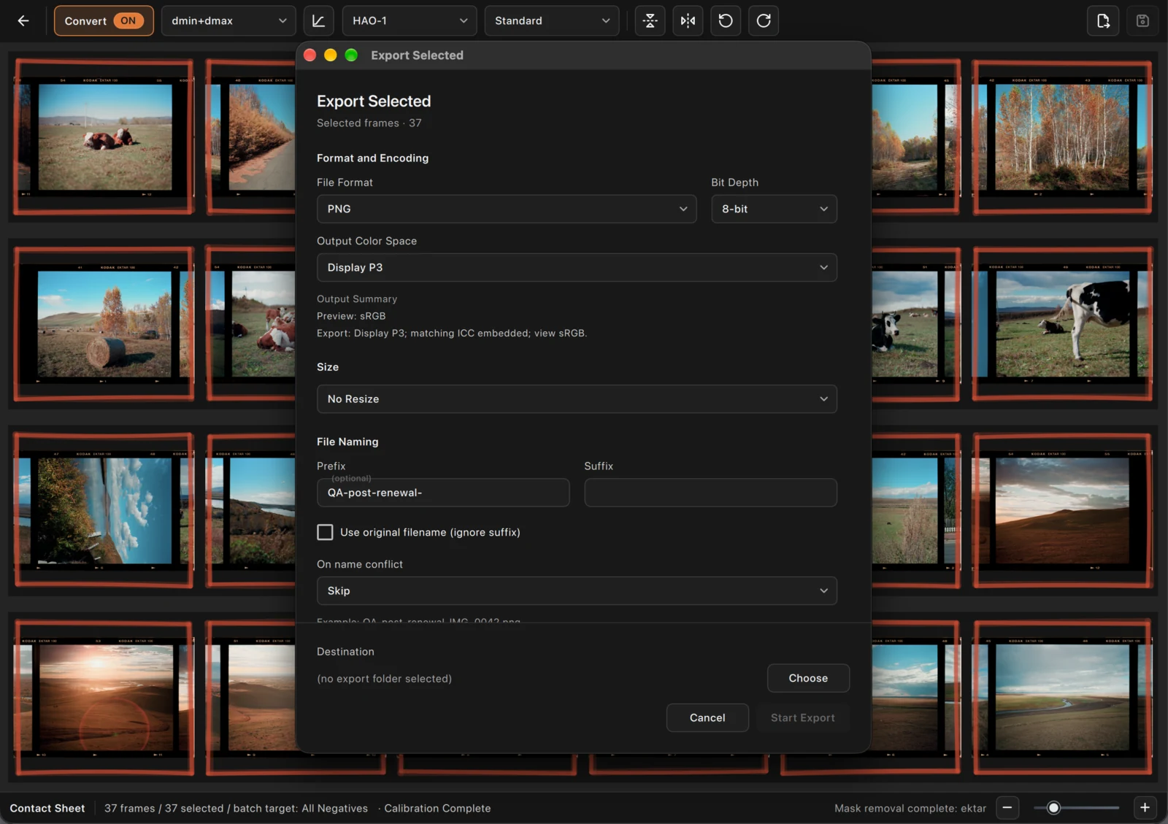1168x824 pixels.
Task: Flip frames horizontally with toolbar icon
Action: tap(688, 20)
